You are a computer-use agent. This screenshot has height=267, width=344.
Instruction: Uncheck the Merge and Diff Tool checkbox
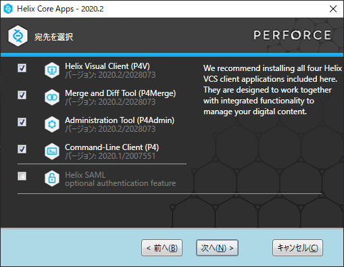coord(22,95)
